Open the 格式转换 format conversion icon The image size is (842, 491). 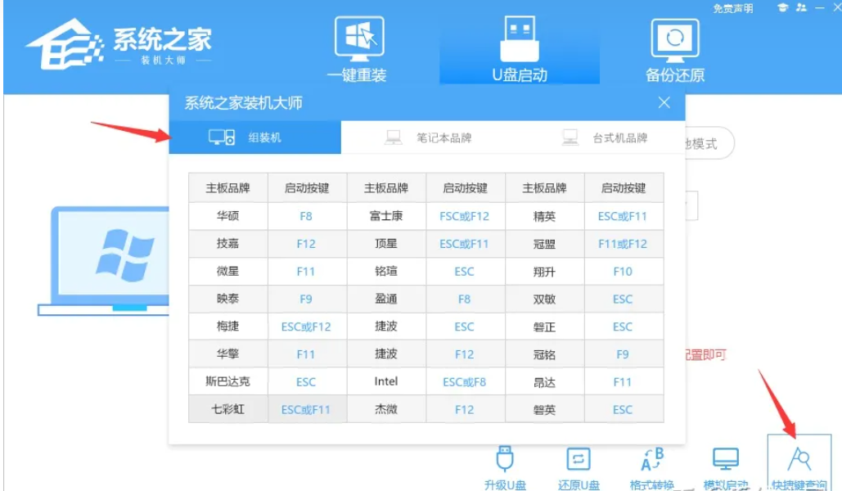point(652,468)
